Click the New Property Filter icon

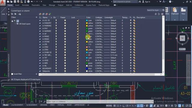(x=12, y=14)
